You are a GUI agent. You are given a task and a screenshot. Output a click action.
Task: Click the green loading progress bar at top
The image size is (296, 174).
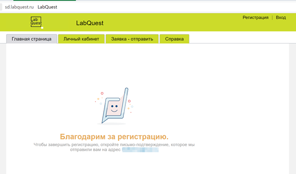[x=45, y=0]
